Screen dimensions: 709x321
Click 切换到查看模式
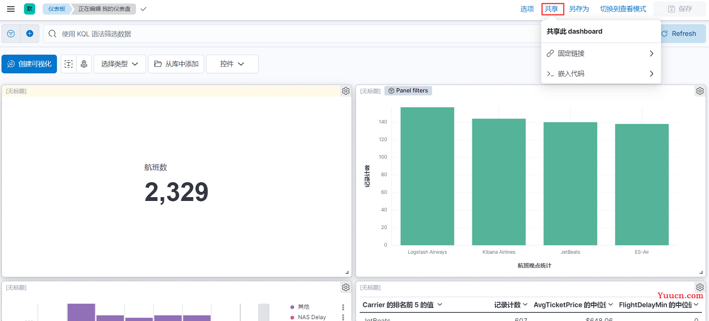623,9
